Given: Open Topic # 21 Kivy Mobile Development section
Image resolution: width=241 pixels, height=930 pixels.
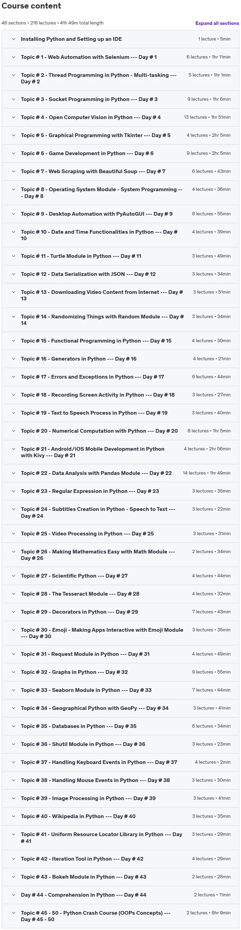Looking at the screenshot, I should point(120,452).
